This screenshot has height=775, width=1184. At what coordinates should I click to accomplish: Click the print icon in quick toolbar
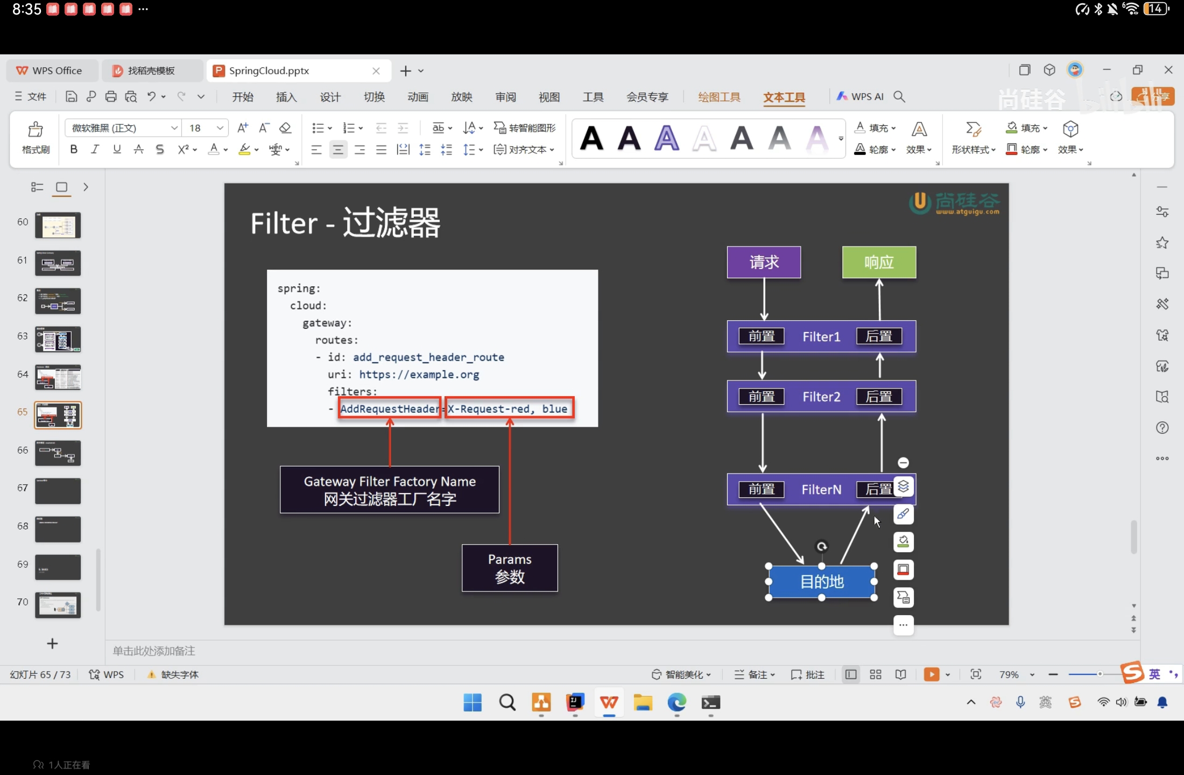(x=111, y=96)
